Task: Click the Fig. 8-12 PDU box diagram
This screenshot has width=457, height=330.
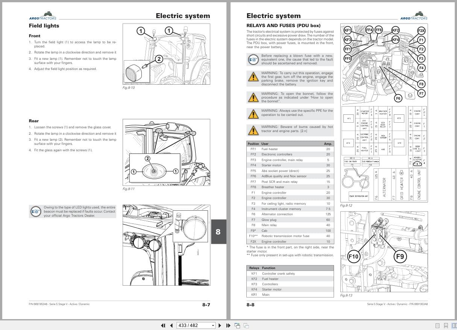Action: pyautogui.click(x=384, y=113)
